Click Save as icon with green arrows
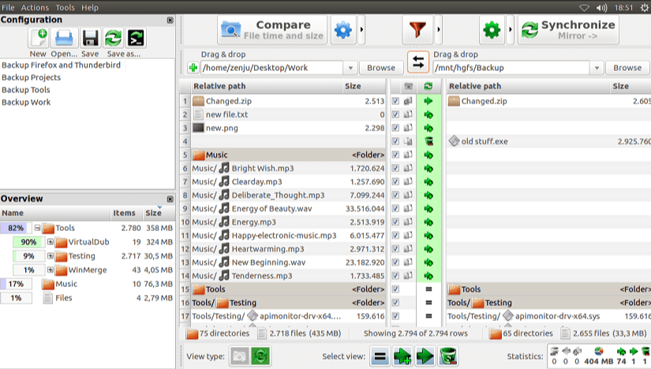Image resolution: width=651 pixels, height=369 pixels. pyautogui.click(x=113, y=38)
